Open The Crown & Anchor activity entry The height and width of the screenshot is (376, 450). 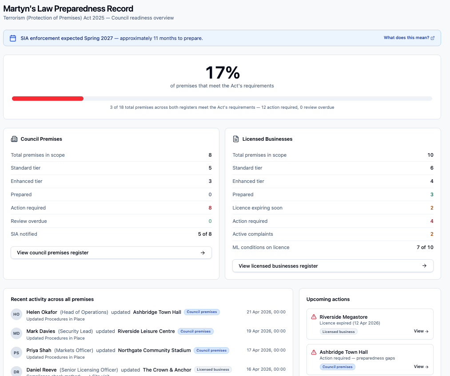coord(167,370)
